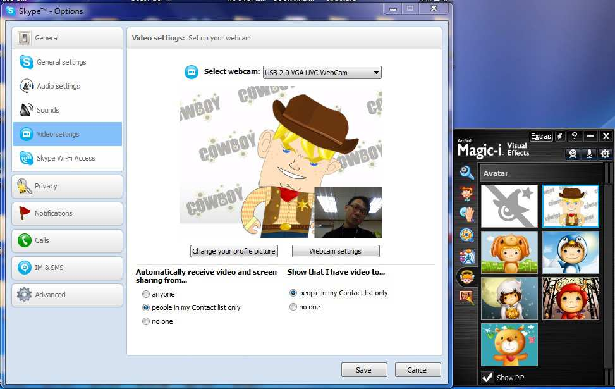615x389 pixels.
Task: Select Video settings in sidebar
Action: pos(67,134)
